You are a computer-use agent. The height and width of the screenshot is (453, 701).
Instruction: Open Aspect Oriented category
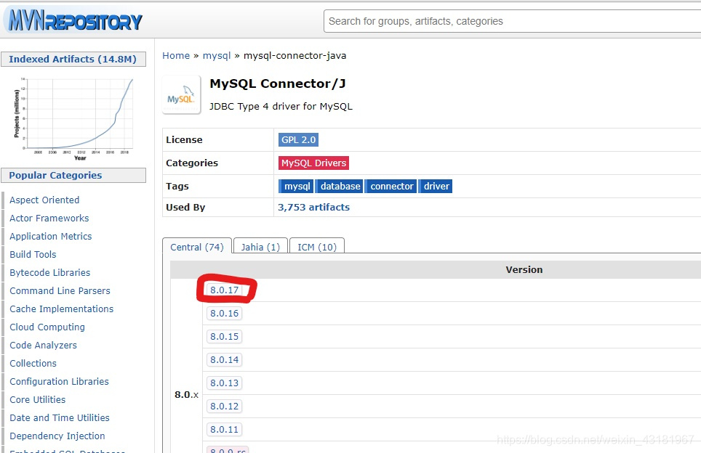click(44, 200)
